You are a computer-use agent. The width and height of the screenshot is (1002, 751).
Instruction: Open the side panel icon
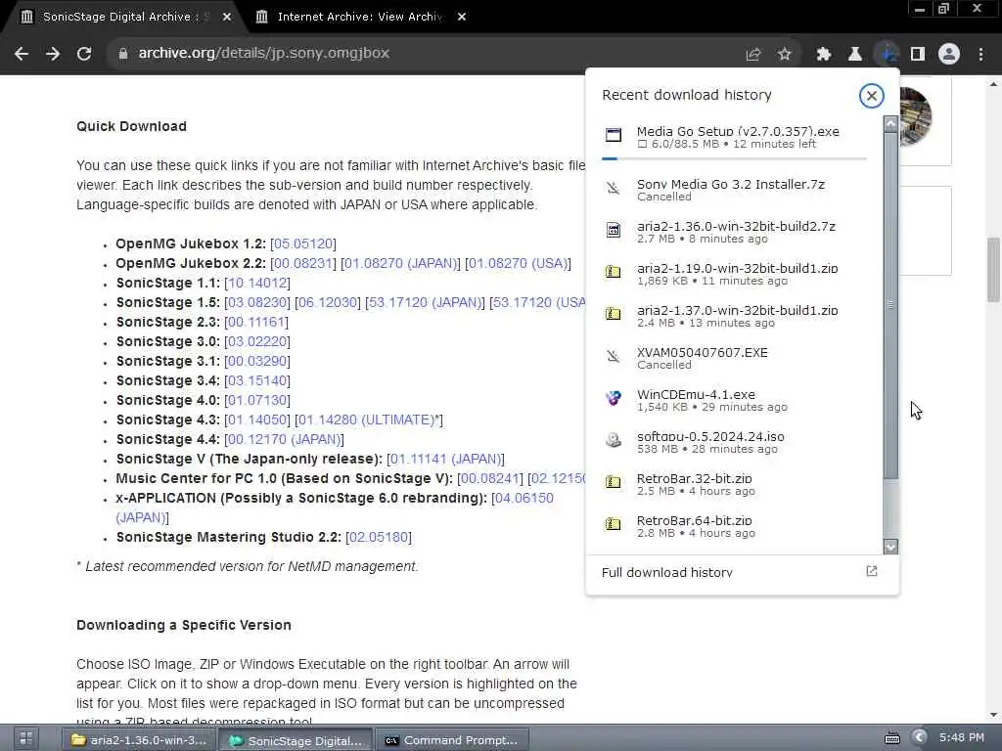click(918, 55)
